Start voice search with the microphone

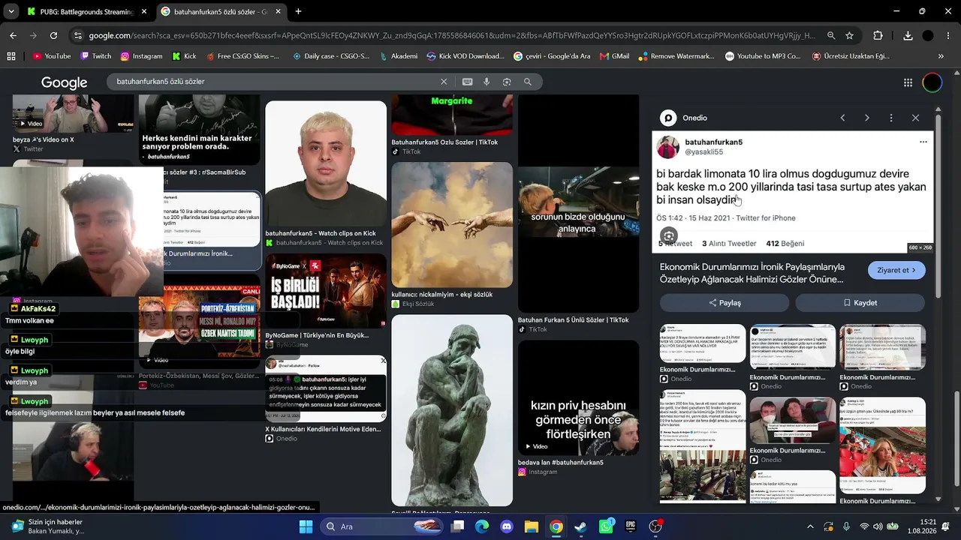click(x=487, y=82)
